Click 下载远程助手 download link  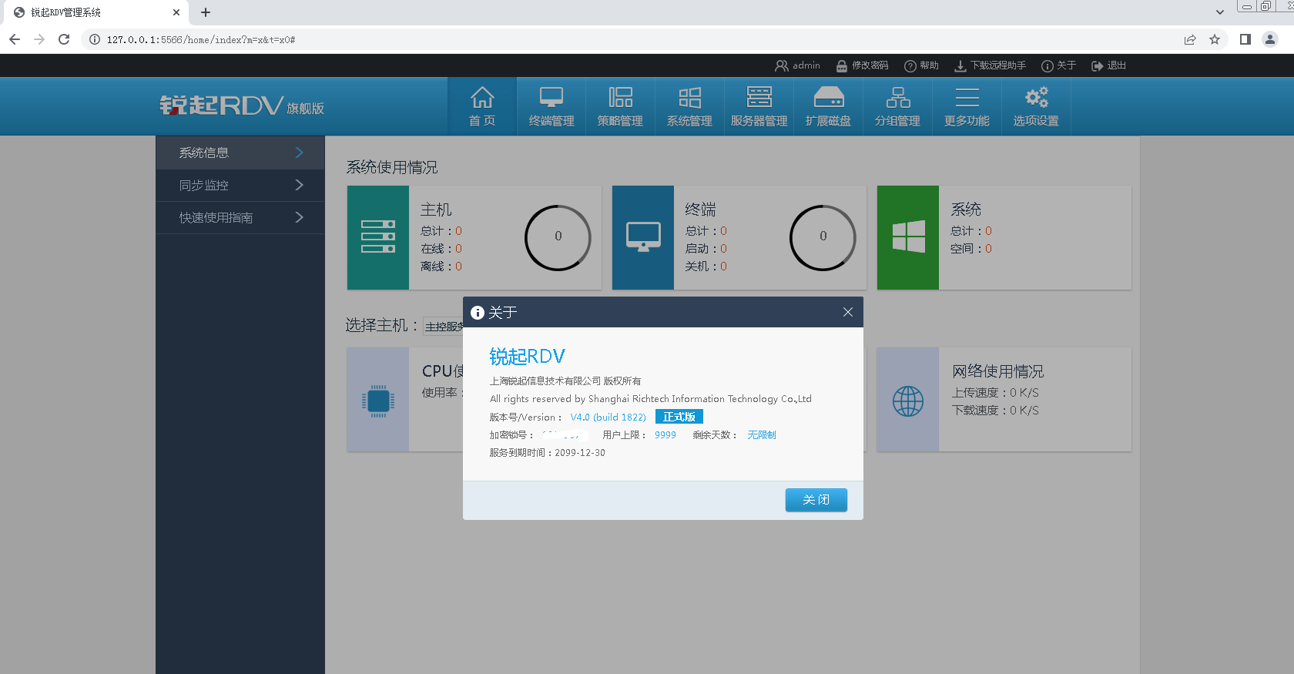pyautogui.click(x=991, y=65)
